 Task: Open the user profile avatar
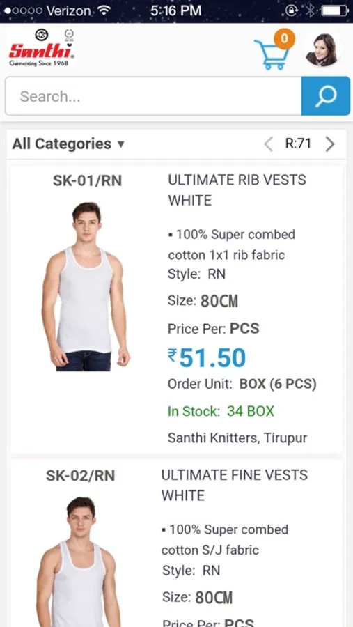(322, 49)
